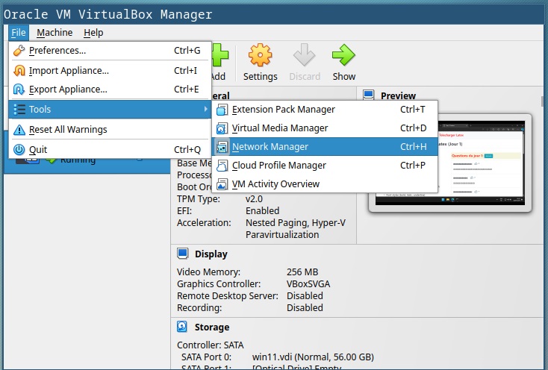Click the Extension Pack Manager icon

[x=222, y=110]
